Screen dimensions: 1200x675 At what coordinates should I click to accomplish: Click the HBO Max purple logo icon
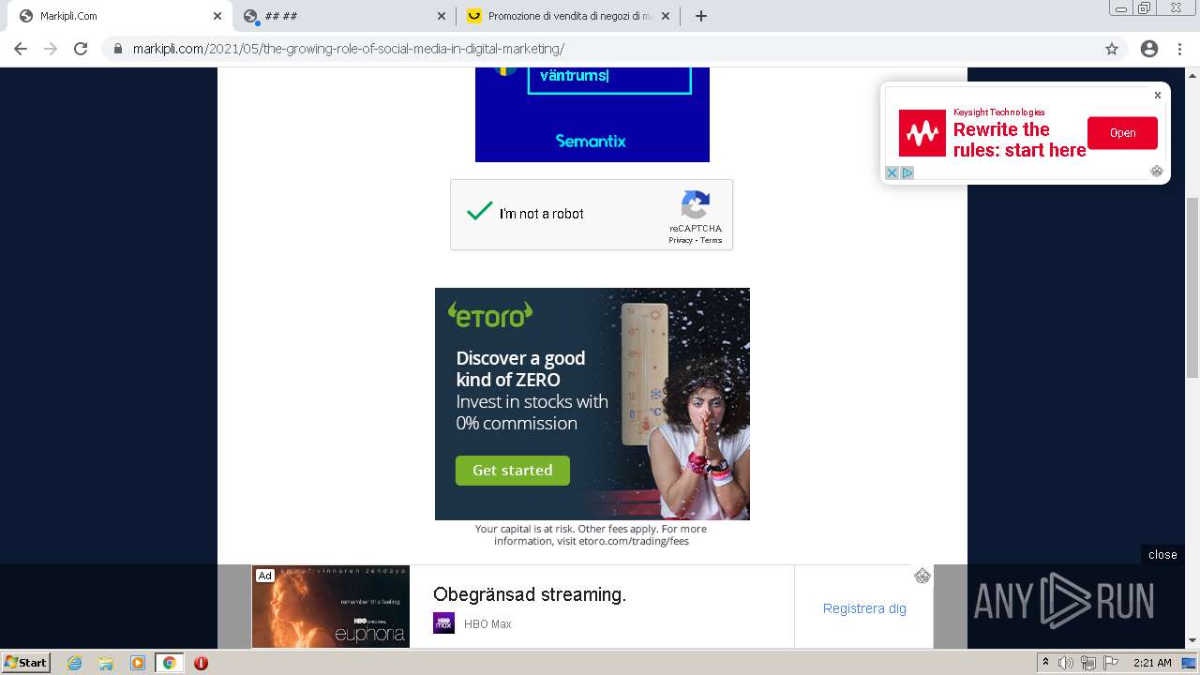(x=443, y=623)
